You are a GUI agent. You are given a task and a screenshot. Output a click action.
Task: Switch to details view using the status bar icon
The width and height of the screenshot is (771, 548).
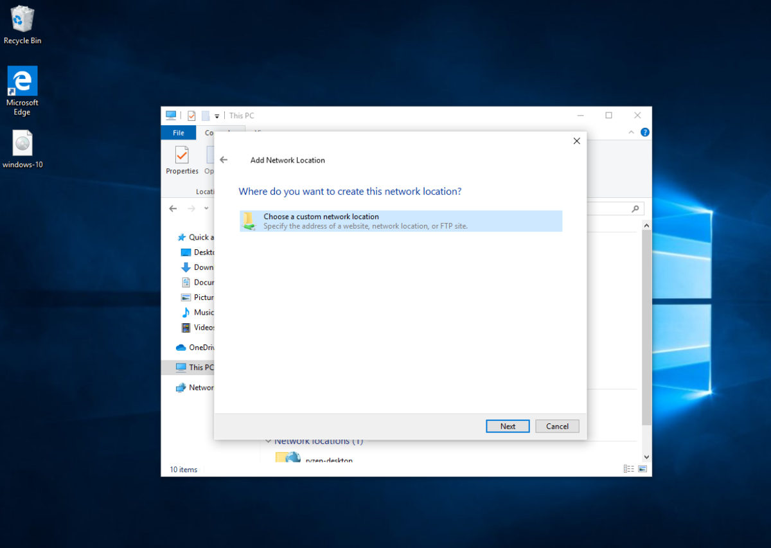click(x=628, y=469)
